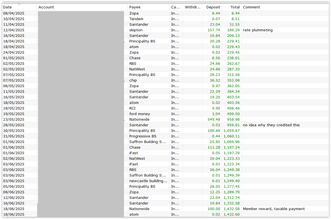
Task: Select the 1,432.60 total cell
Action: tap(232, 214)
